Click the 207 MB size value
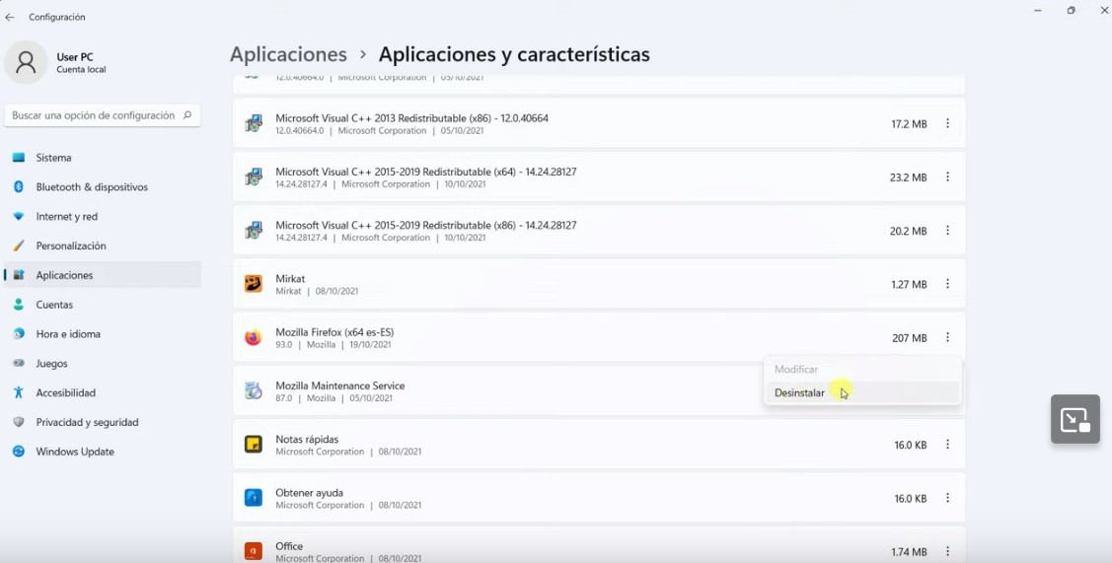Viewport: 1112px width, 563px height. click(909, 338)
